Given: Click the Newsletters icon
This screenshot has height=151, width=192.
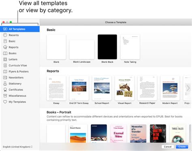Looking at the screenshot, I should 5,78.
